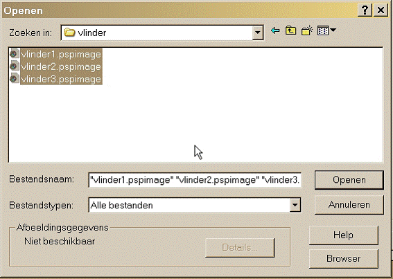The image size is (393, 279).
Task: Select file vlinder1.pspimage in list
Action: (x=61, y=55)
